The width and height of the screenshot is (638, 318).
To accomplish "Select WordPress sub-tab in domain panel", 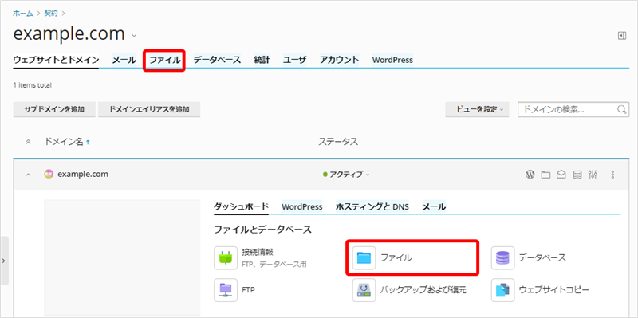I will (302, 206).
